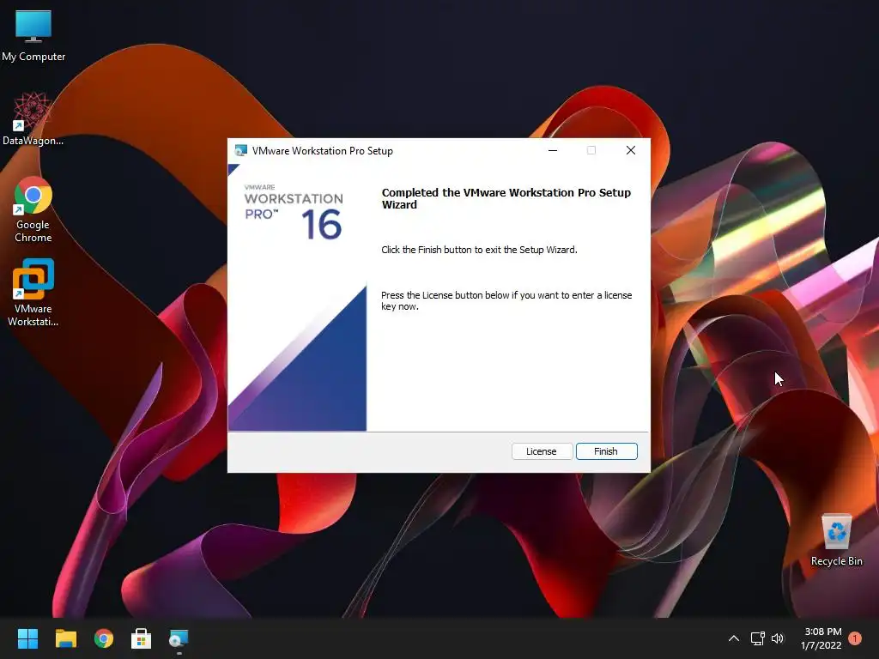Click the Workstation Pro 16 logo
The width and height of the screenshot is (879, 659).
click(294, 212)
